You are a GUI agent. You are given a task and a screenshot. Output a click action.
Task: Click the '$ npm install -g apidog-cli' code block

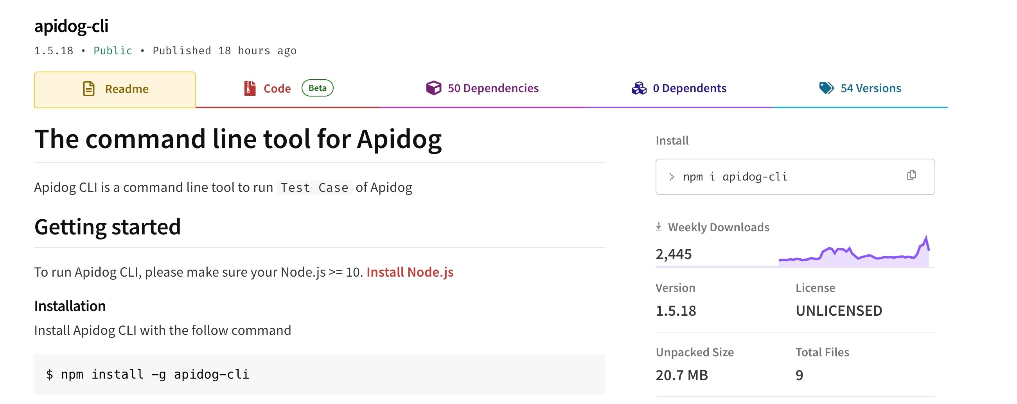click(x=320, y=374)
